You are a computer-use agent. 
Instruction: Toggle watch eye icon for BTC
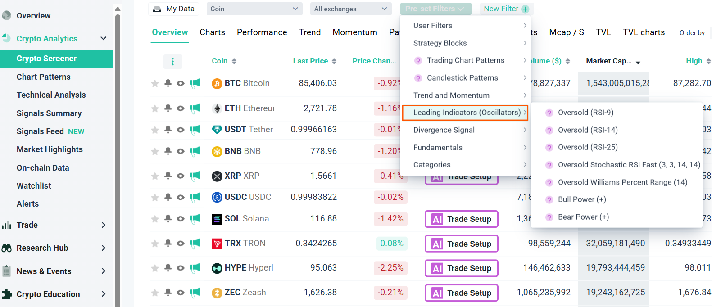click(x=181, y=83)
